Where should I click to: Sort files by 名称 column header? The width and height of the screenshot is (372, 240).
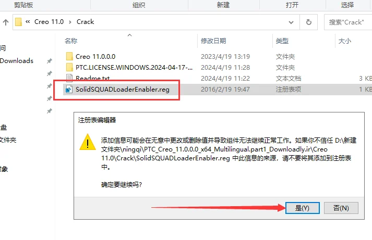click(71, 41)
